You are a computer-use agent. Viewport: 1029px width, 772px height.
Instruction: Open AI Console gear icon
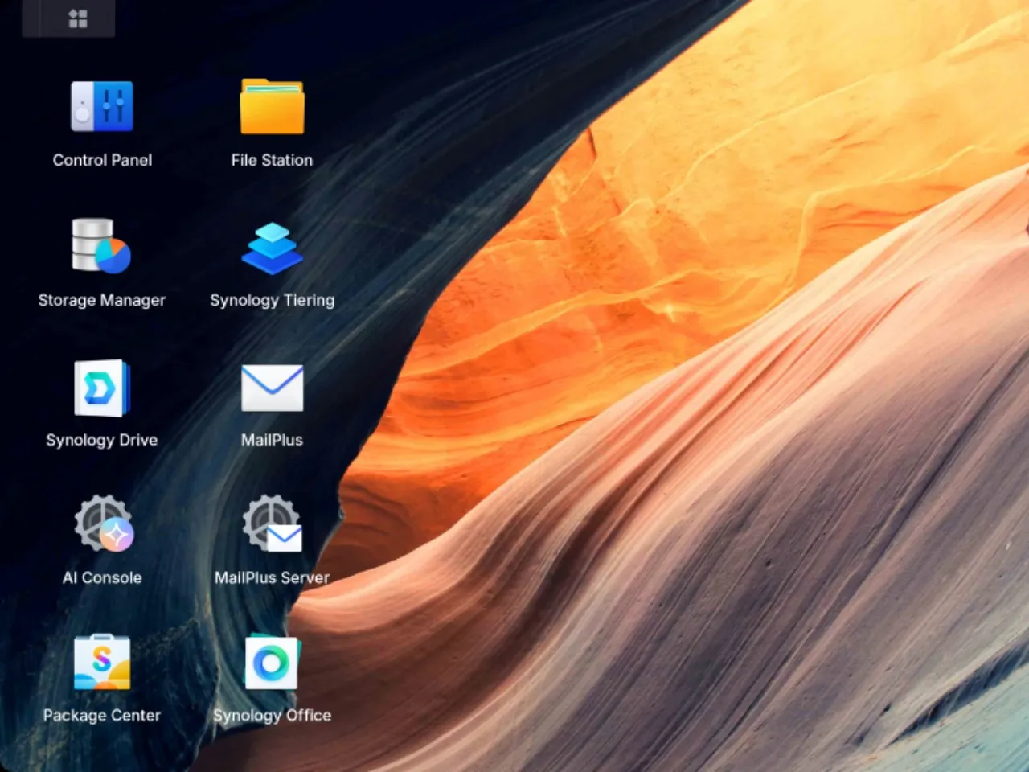[103, 524]
